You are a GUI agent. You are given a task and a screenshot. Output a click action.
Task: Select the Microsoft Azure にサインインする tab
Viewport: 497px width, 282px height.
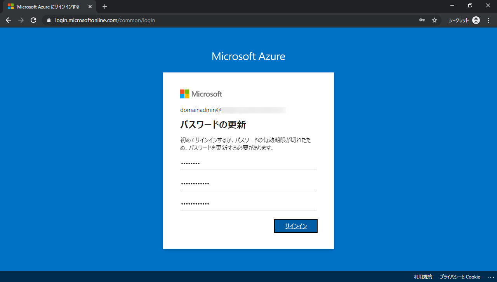(x=49, y=7)
